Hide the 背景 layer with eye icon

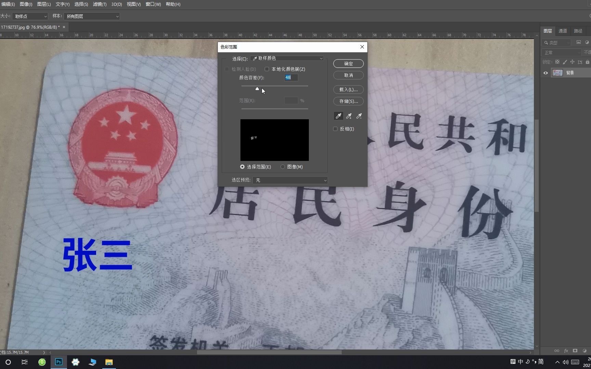pyautogui.click(x=546, y=73)
